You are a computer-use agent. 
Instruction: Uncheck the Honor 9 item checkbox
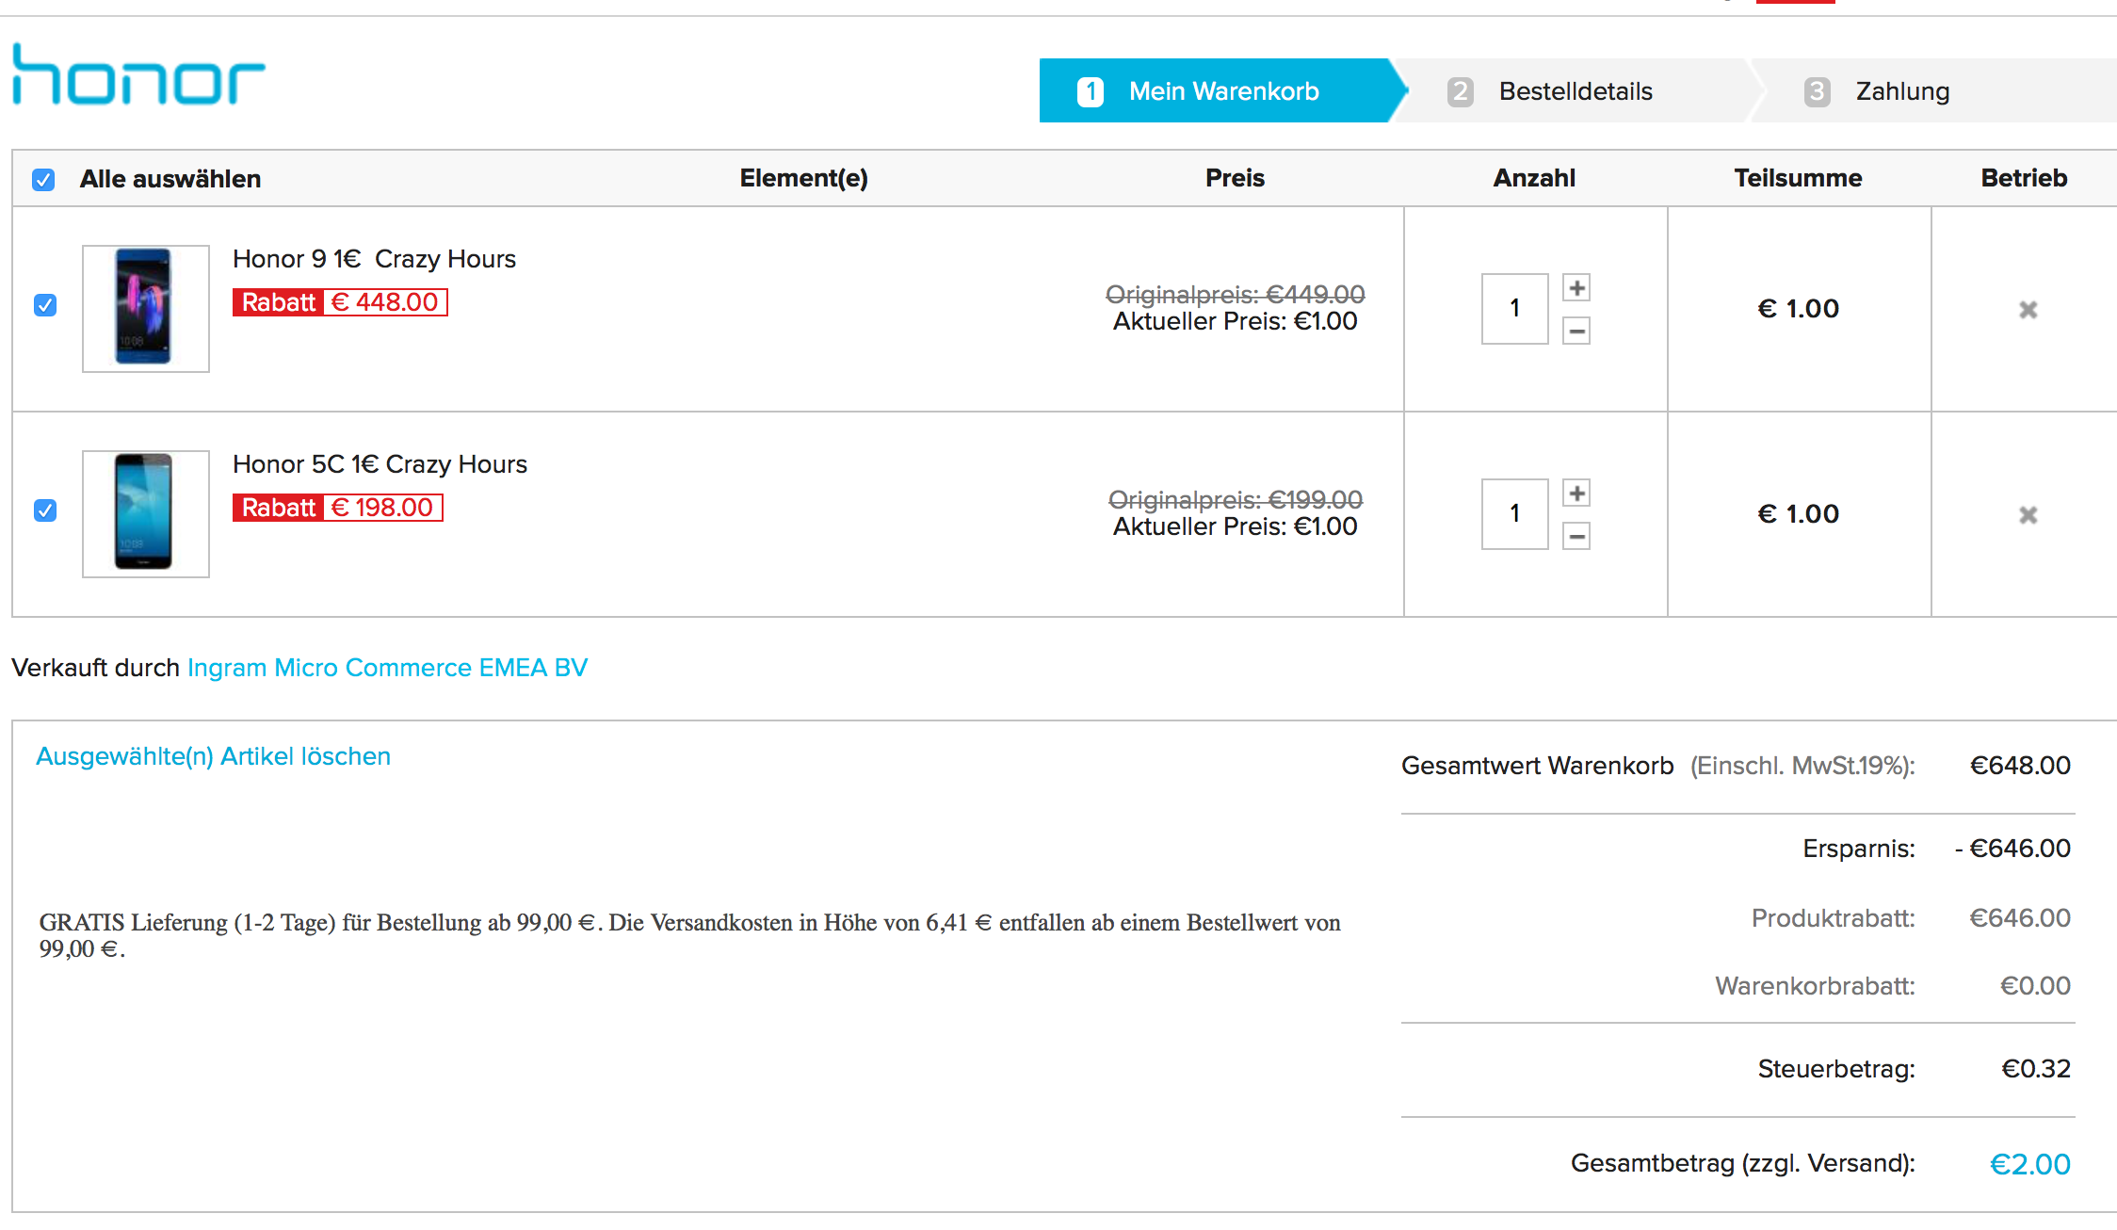(45, 305)
